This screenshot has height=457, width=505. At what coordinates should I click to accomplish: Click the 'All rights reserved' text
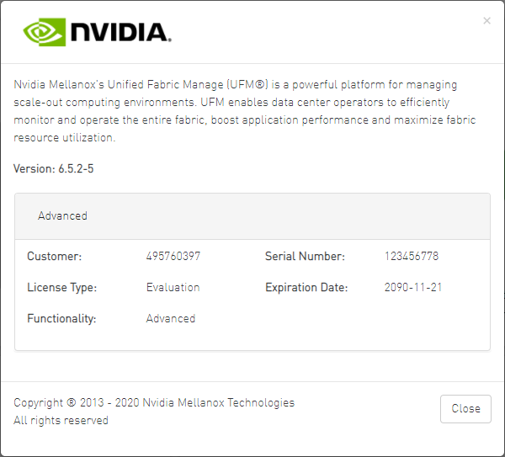point(61,421)
